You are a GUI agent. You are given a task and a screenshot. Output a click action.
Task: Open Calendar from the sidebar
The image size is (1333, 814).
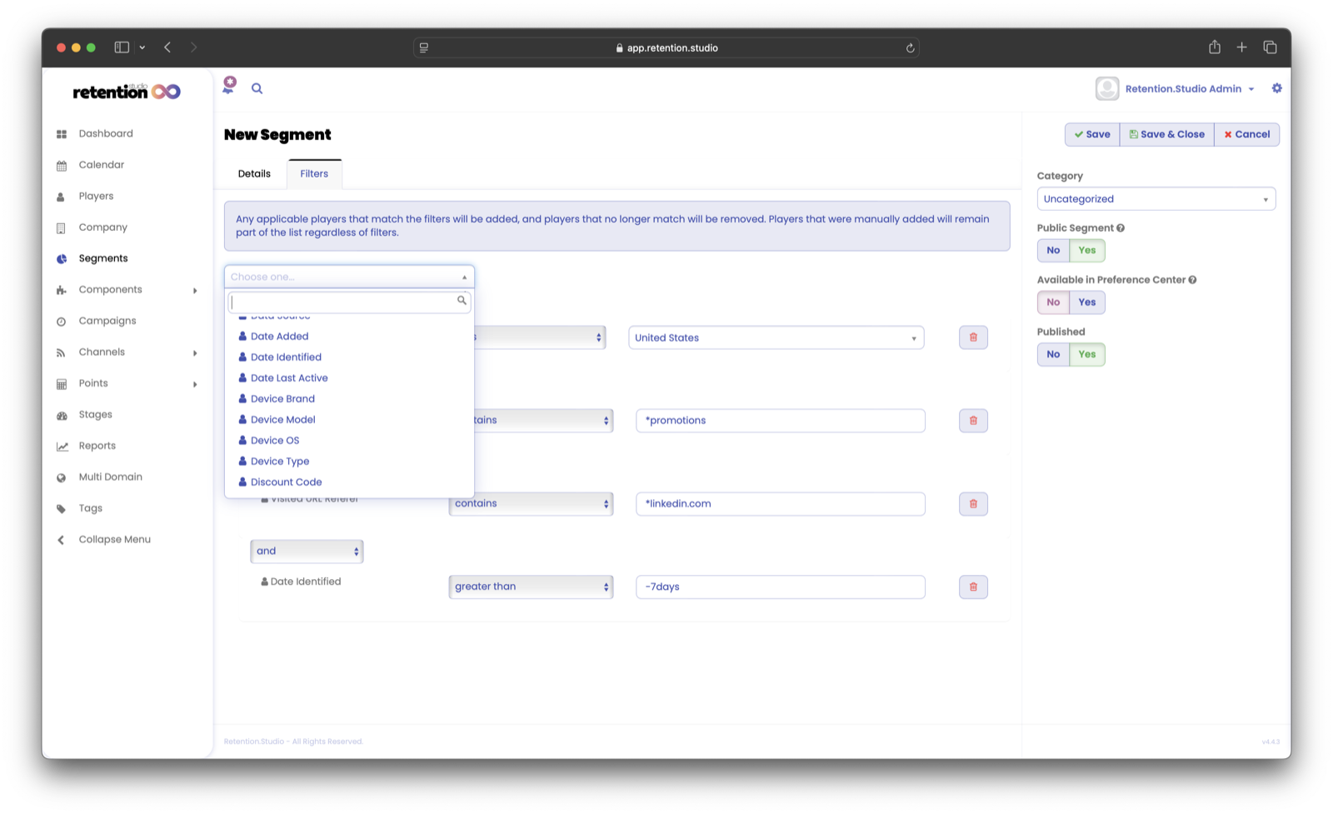click(x=101, y=165)
